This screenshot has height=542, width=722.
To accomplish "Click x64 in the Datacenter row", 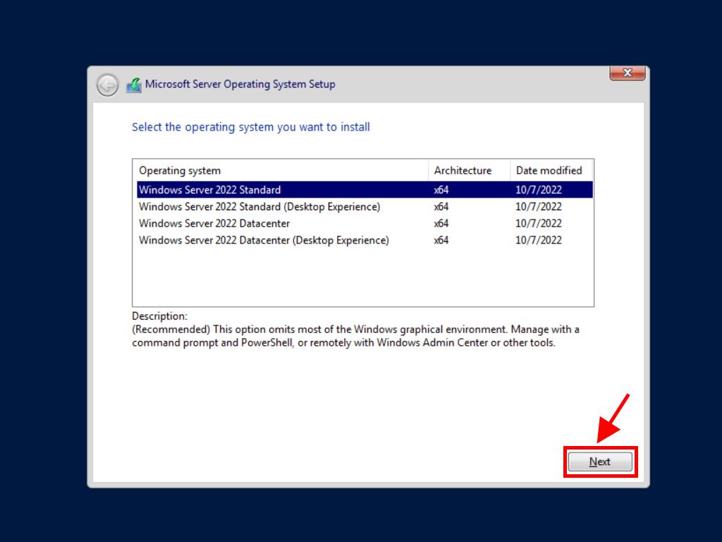I will pyautogui.click(x=441, y=224).
